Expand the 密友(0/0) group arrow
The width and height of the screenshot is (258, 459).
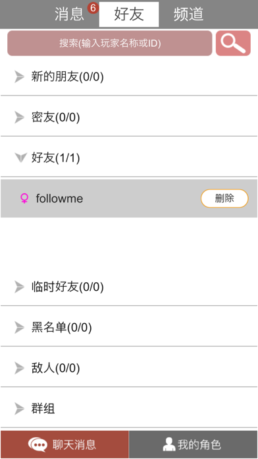click(x=19, y=117)
